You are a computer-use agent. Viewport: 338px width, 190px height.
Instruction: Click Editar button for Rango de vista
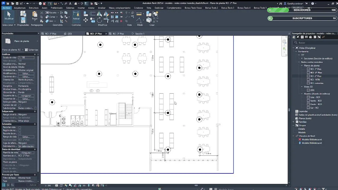(26, 137)
